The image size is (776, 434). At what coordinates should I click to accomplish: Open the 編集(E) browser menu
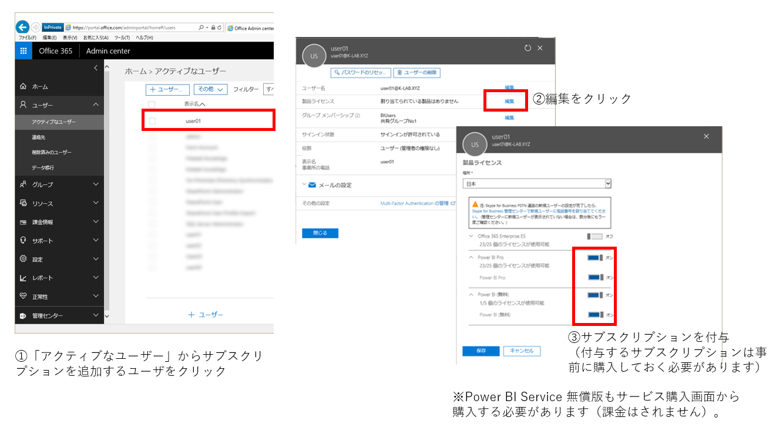click(49, 38)
